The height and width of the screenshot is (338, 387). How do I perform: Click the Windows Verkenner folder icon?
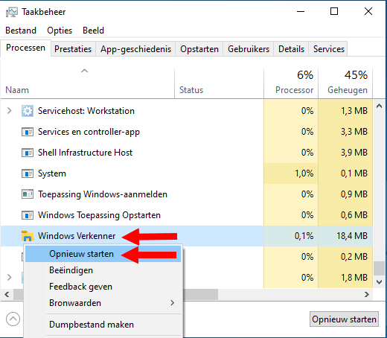[x=28, y=236]
